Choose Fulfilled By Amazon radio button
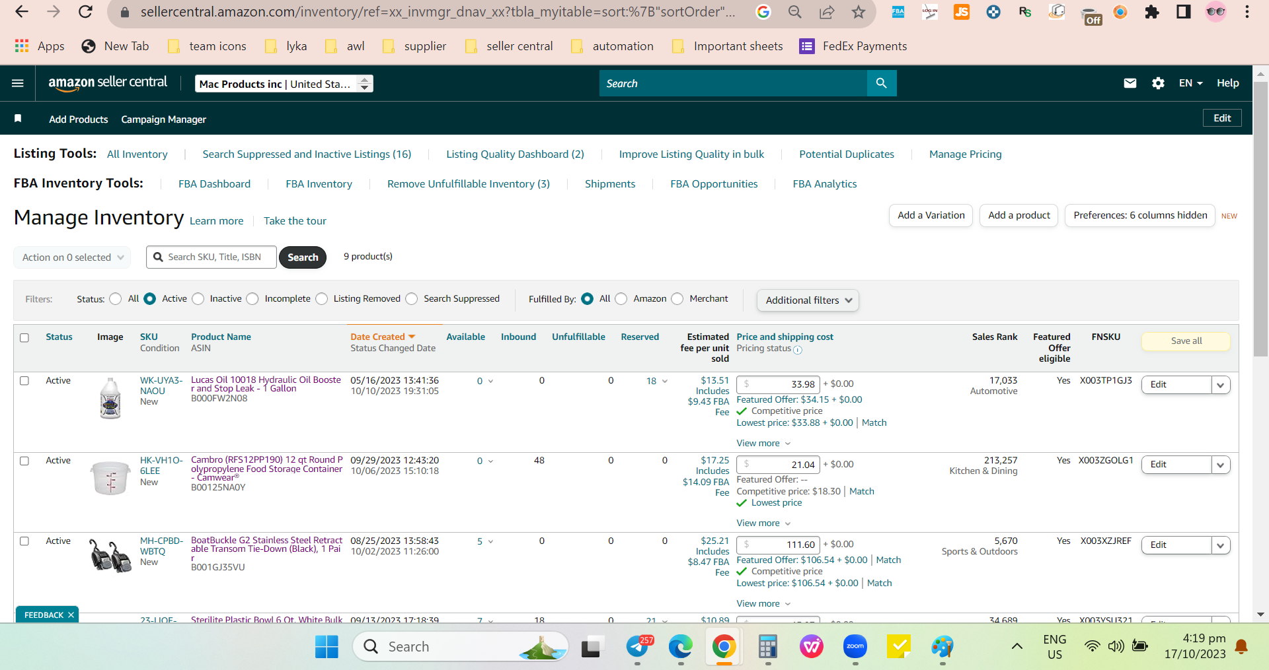This screenshot has width=1269, height=670. coord(621,299)
